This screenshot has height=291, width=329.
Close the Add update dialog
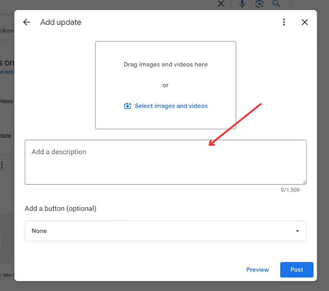[x=305, y=22]
